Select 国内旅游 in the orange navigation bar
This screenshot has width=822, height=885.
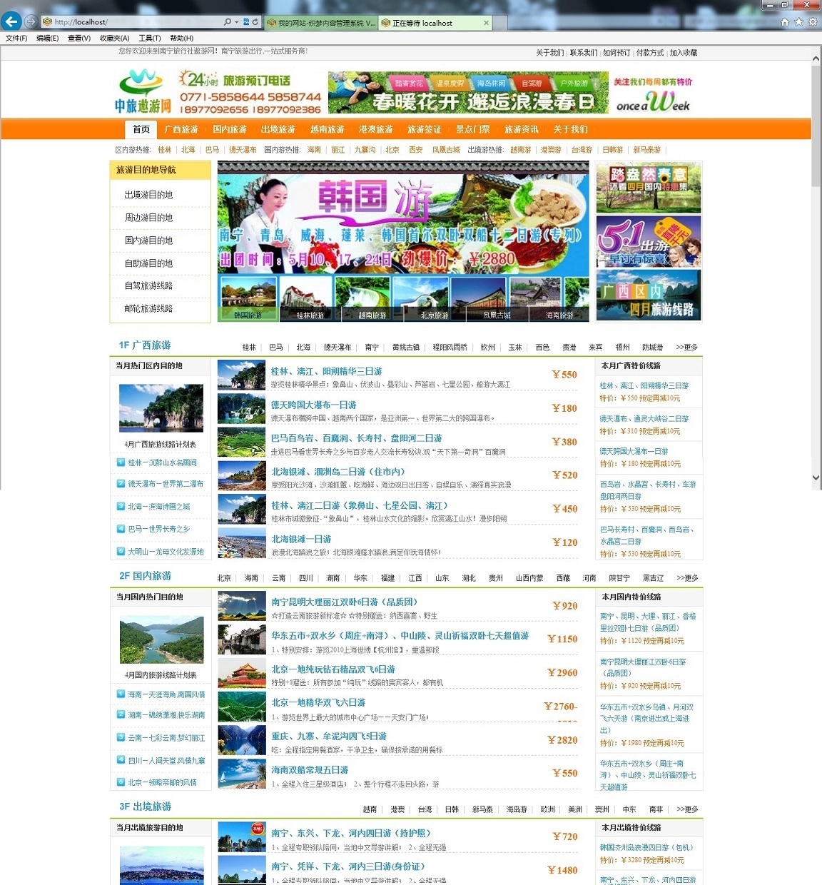click(x=230, y=129)
